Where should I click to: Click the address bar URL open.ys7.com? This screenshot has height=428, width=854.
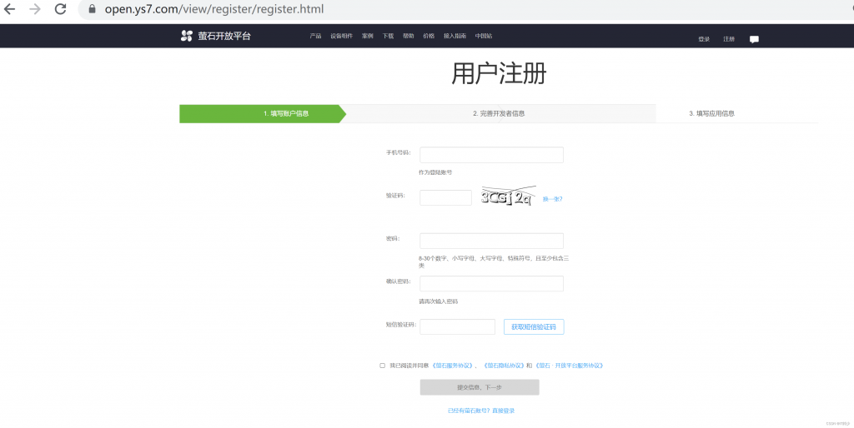[x=214, y=8]
